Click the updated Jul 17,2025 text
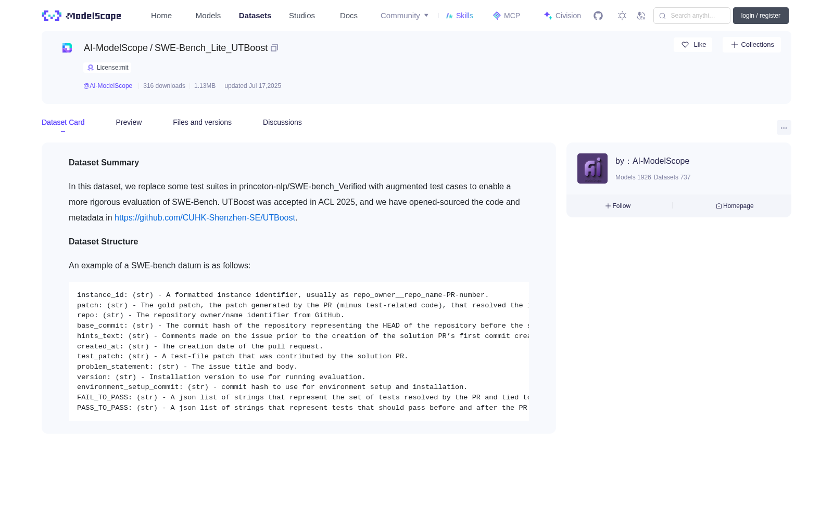This screenshot has height=520, width=833. coord(253,86)
